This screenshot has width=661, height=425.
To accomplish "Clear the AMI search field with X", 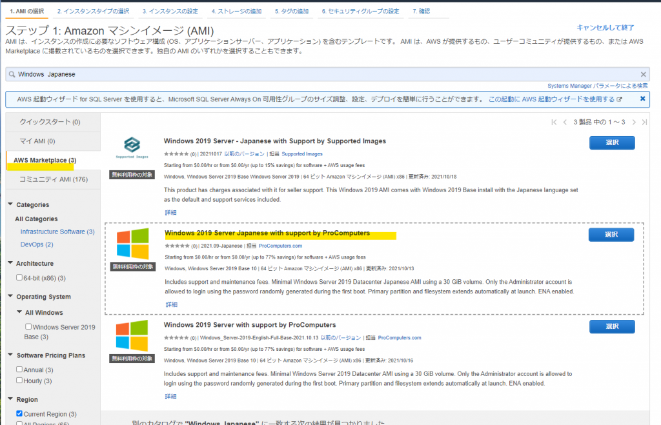I will pos(643,74).
